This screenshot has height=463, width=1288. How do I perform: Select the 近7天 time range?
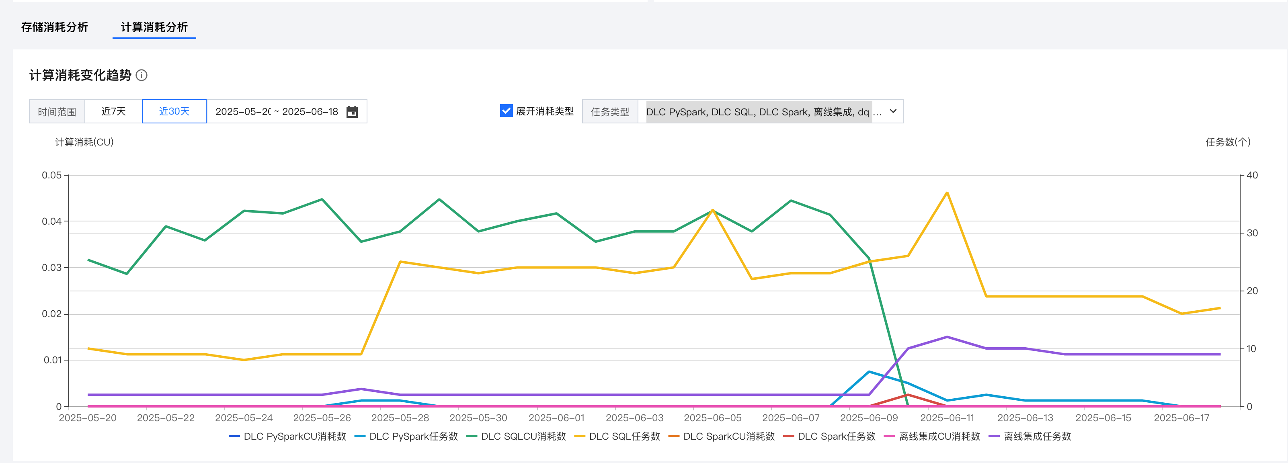coord(113,111)
